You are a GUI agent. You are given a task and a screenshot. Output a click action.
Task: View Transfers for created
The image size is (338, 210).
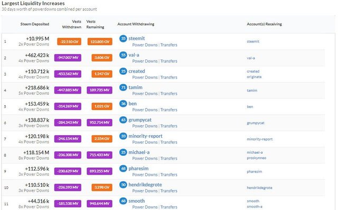169,77
